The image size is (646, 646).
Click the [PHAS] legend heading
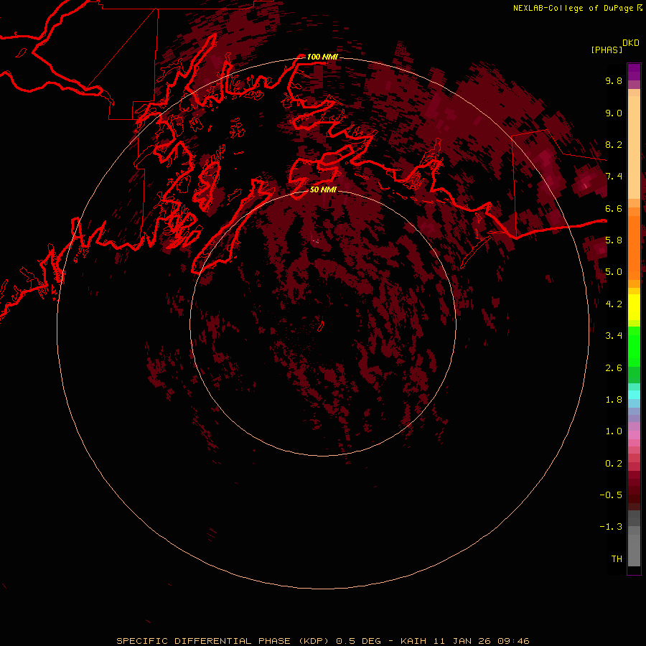pos(607,50)
